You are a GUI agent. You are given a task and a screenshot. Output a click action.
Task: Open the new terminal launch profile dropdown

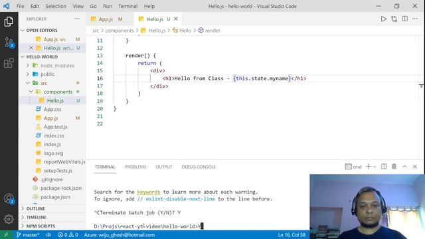375,167
